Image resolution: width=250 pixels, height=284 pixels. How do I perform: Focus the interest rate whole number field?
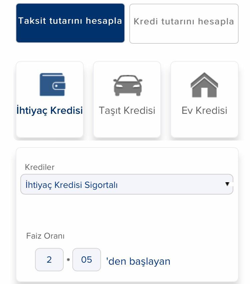pos(49,260)
